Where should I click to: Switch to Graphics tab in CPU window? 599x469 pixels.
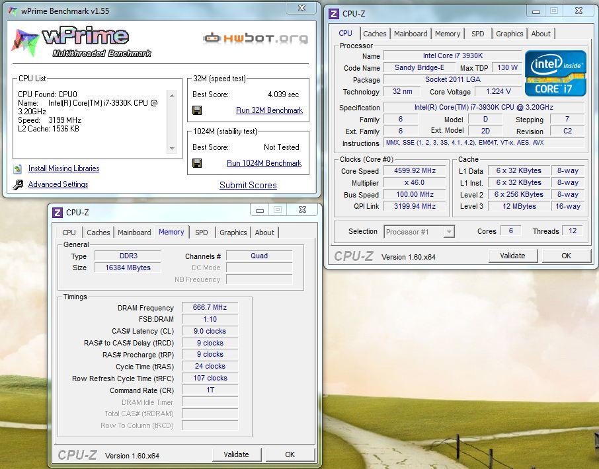(x=510, y=34)
